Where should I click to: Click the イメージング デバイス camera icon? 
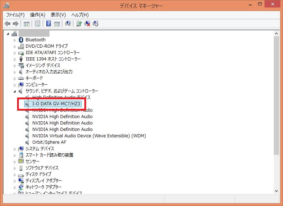[21, 65]
